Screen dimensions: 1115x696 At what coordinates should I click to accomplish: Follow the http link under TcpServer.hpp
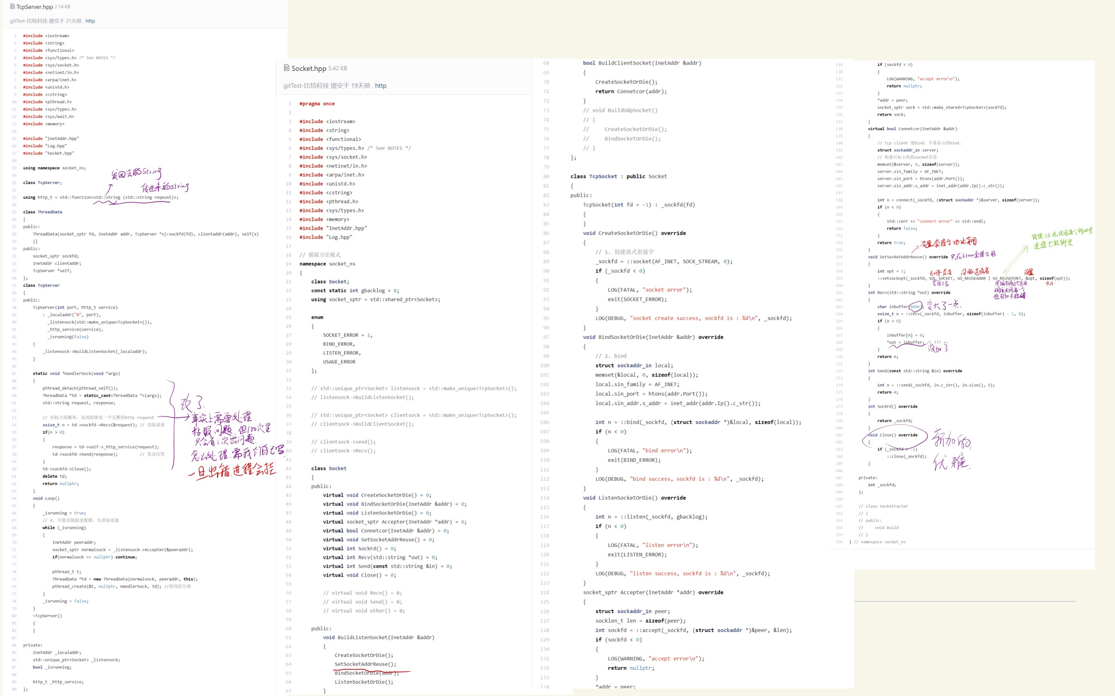90,21
